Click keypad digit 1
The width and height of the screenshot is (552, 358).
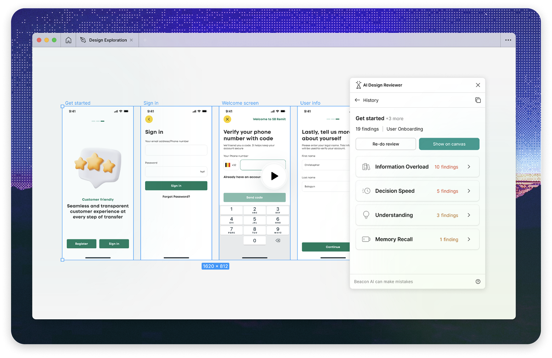click(x=231, y=210)
